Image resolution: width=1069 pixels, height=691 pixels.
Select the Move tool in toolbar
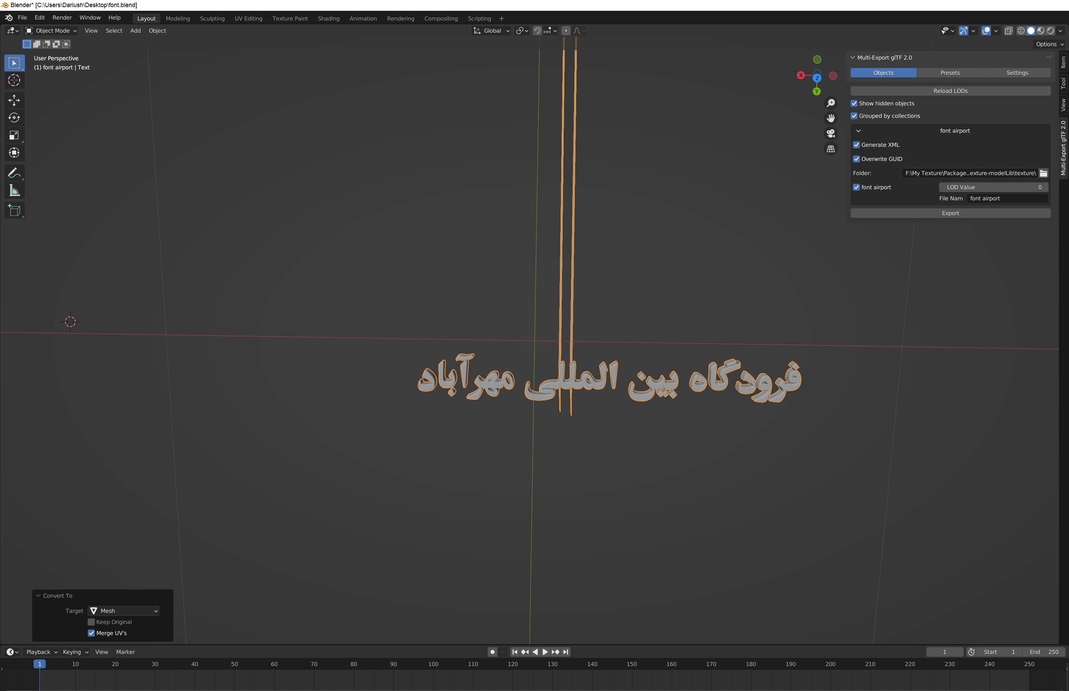coord(14,100)
